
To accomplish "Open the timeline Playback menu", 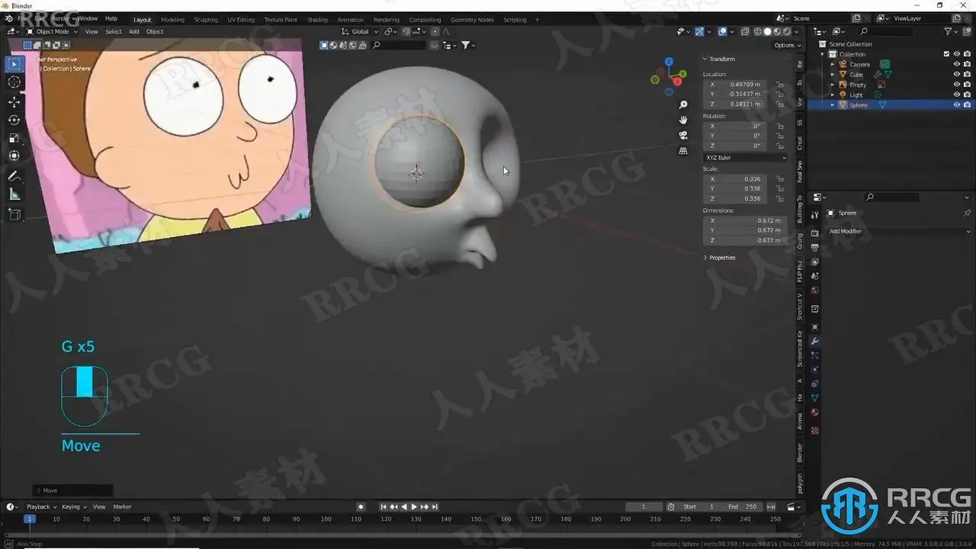I will pyautogui.click(x=41, y=507).
